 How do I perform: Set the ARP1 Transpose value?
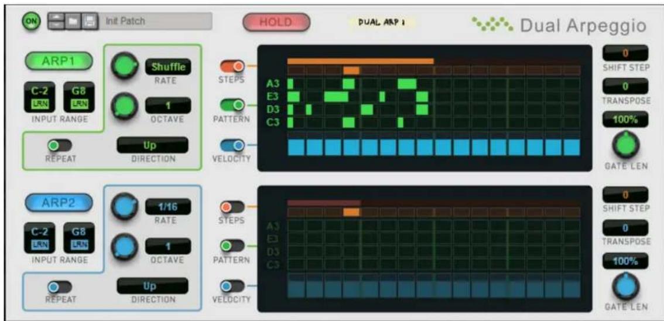[625, 86]
